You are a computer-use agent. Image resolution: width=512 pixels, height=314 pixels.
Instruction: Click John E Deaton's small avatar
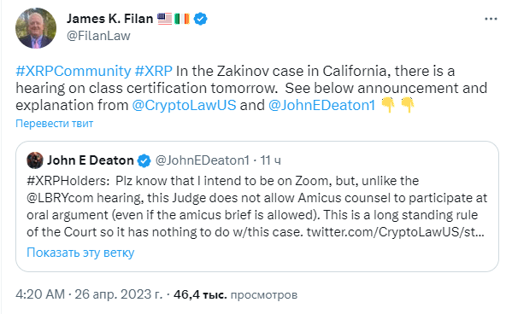point(35,160)
